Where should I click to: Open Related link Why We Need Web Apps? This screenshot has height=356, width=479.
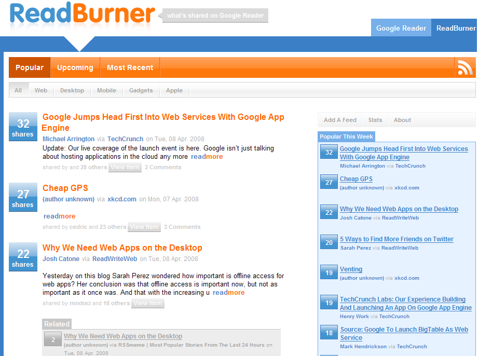point(123,336)
